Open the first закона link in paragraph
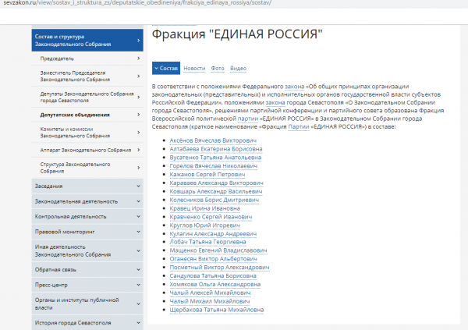The height and width of the screenshot is (330, 468). pos(294,87)
